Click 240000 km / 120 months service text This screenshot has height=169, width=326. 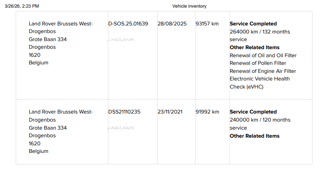click(260, 124)
